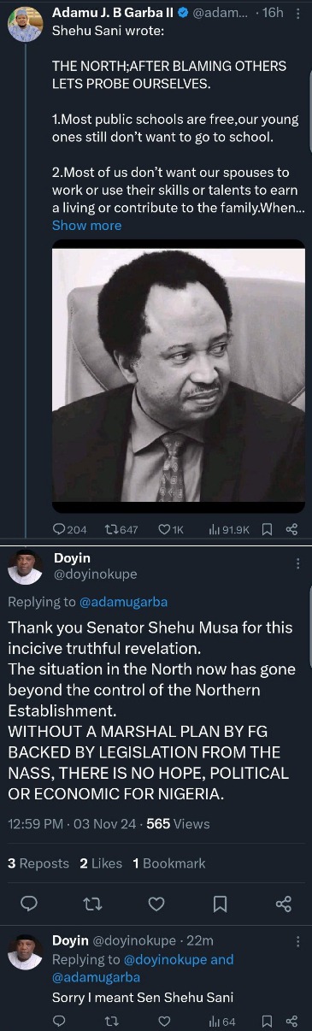Open more options on Adamu Garba's tweet
Screen dimensions: 312x1031
297,14
